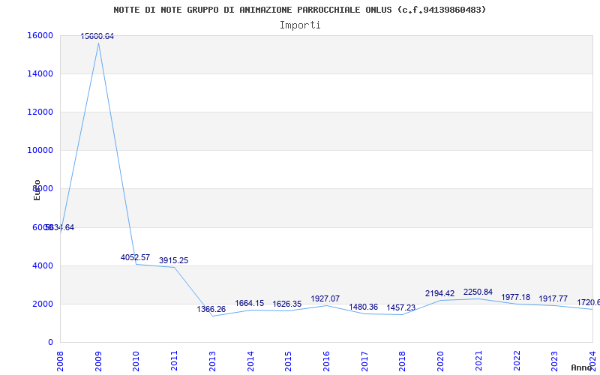Click the chart title NOTTE DI NOTE GRUPPO
Image resolution: width=600 pixels, height=375 pixels.
pyautogui.click(x=299, y=10)
